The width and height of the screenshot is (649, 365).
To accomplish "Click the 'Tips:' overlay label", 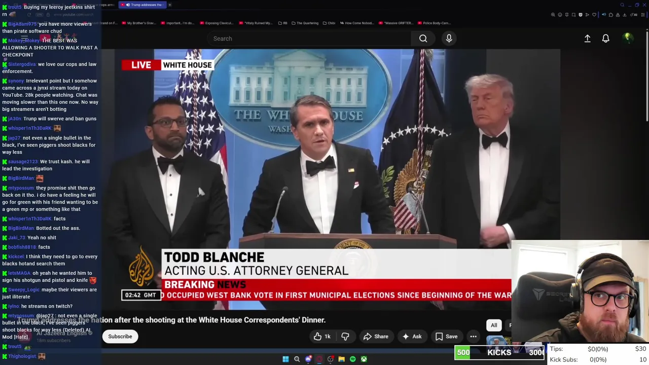I will click(x=556, y=349).
